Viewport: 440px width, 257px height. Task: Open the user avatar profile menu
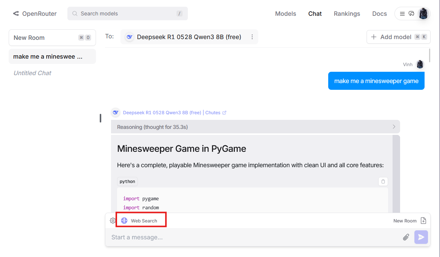point(423,14)
